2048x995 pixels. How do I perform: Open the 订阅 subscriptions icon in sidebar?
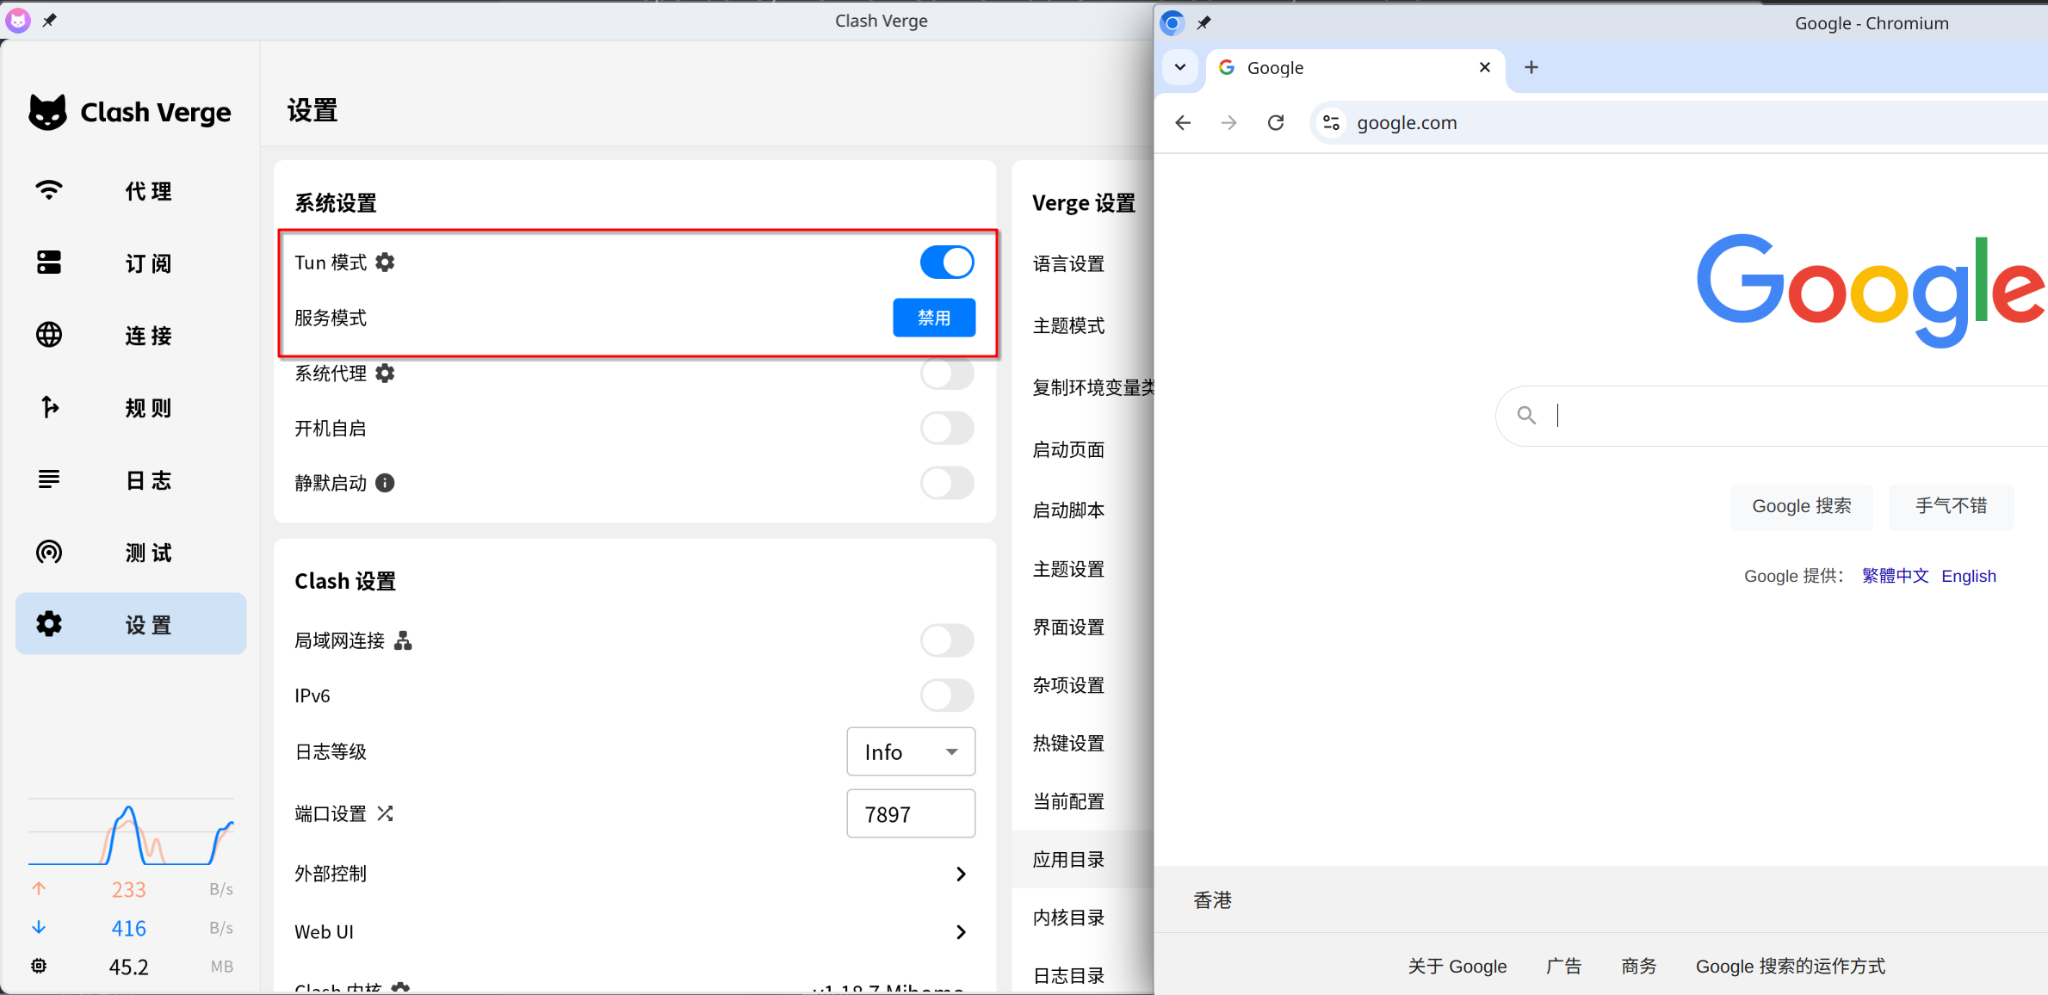[49, 263]
